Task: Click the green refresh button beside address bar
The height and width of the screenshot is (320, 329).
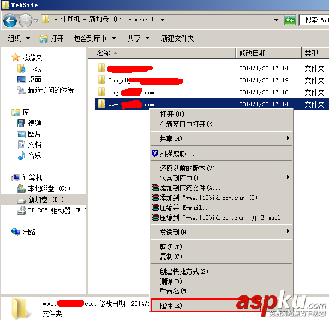Action: pyautogui.click(x=290, y=20)
